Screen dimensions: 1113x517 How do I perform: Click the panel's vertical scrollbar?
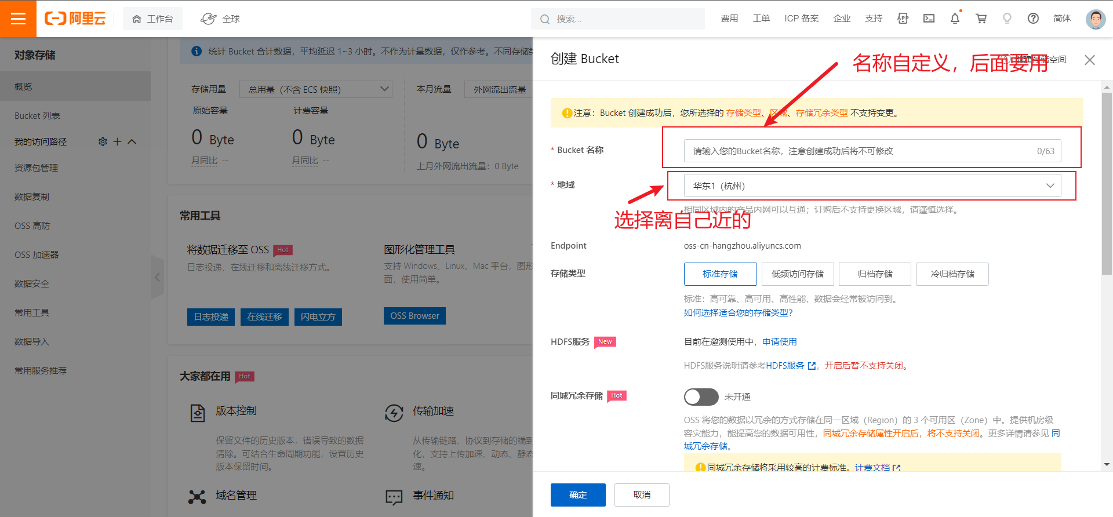[x=1107, y=184]
